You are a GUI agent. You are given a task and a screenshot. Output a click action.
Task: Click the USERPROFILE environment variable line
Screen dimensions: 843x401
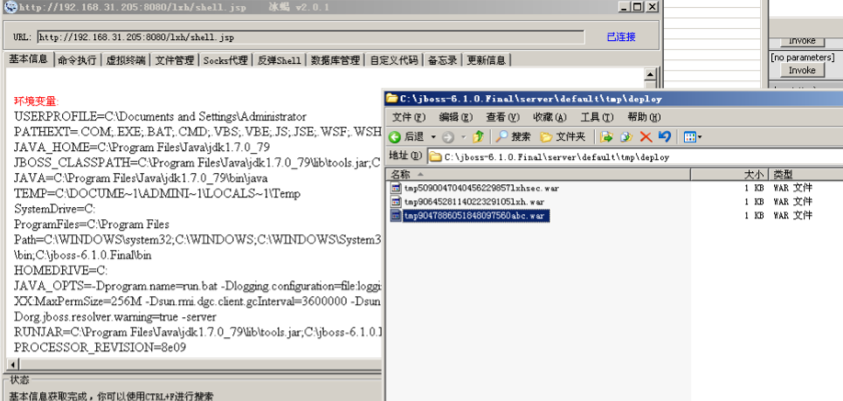tap(160, 117)
